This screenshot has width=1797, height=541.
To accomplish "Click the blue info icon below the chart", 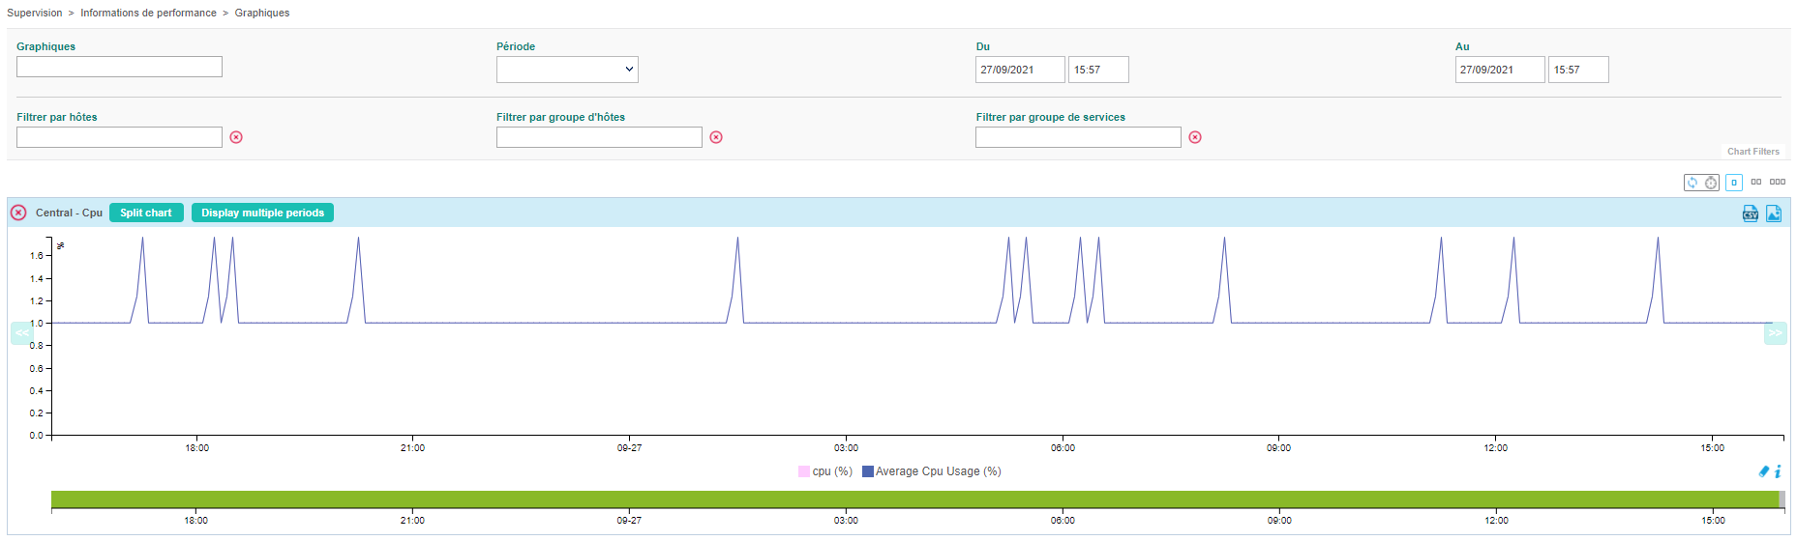I will (x=1778, y=471).
